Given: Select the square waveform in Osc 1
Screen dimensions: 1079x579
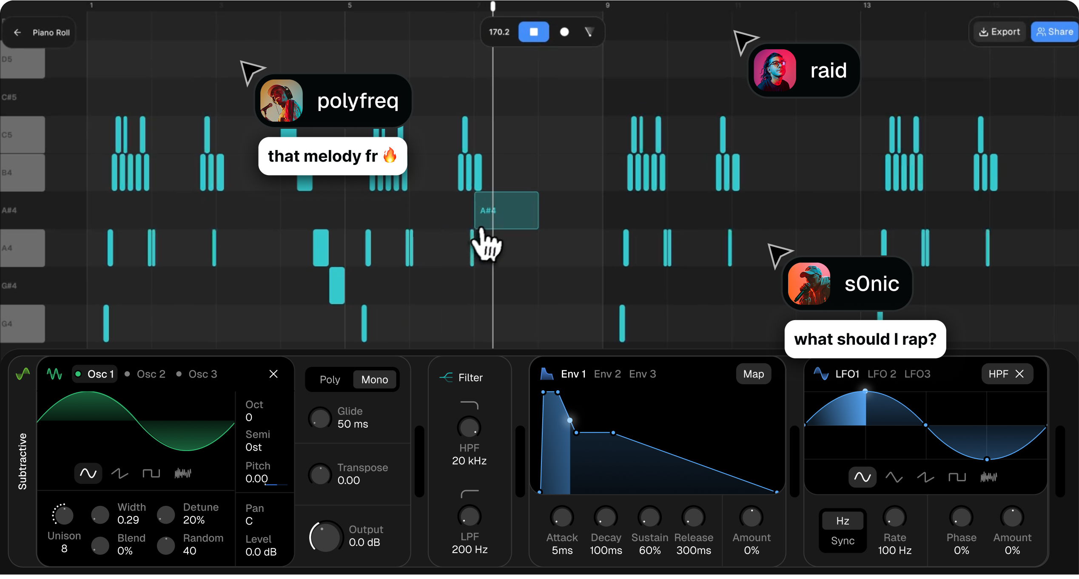Looking at the screenshot, I should click(151, 473).
